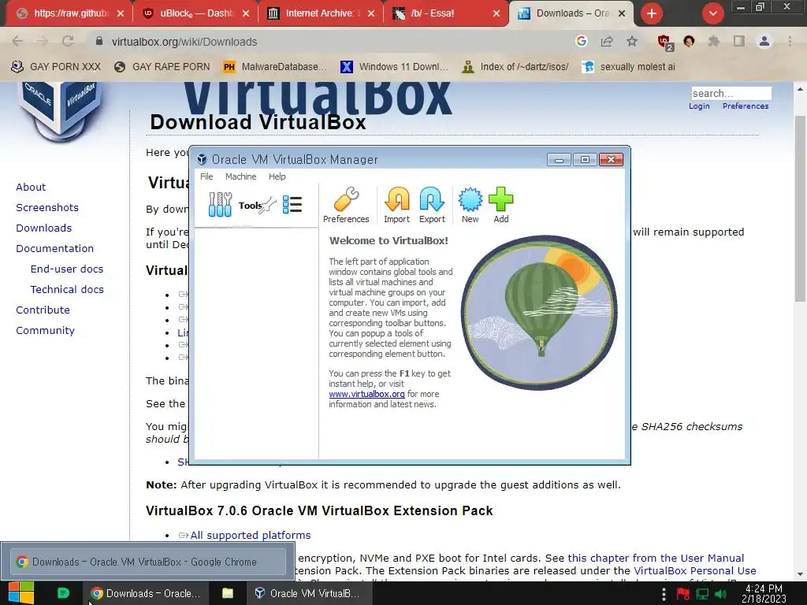Toggle the browser side panel icon
The height and width of the screenshot is (605, 807).
point(739,42)
